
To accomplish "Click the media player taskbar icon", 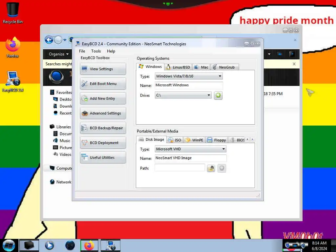I will pos(50,245).
